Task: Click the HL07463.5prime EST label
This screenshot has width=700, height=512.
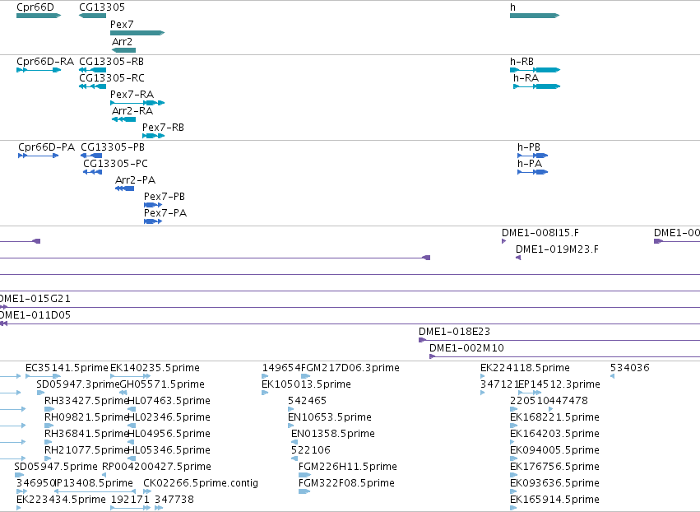Action: (169, 401)
